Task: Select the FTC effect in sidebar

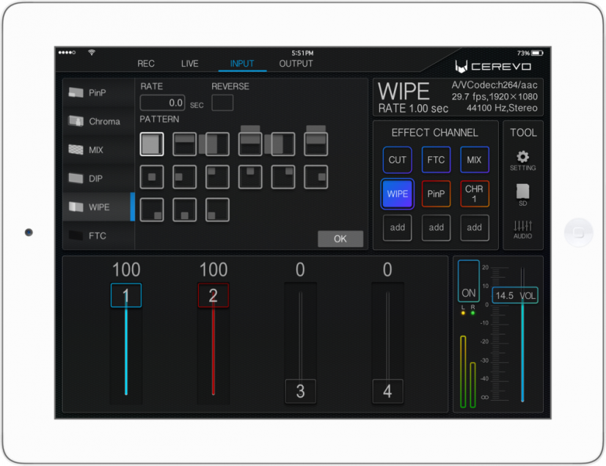Action: click(x=98, y=235)
